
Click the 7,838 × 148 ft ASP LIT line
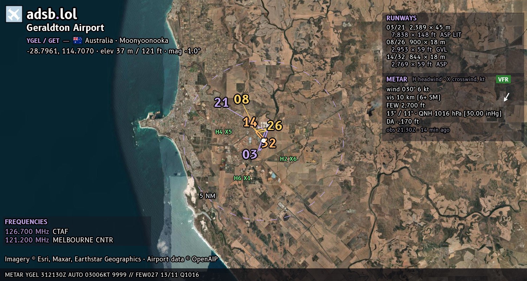click(x=426, y=35)
